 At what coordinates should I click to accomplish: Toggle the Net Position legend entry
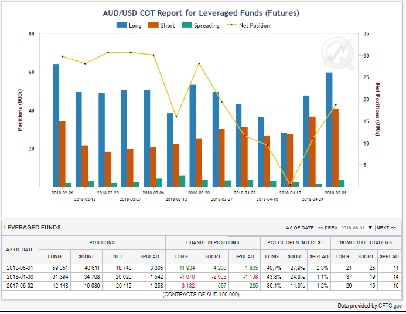click(248, 25)
